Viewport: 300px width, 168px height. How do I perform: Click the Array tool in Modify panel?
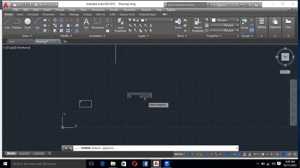tap(67, 31)
